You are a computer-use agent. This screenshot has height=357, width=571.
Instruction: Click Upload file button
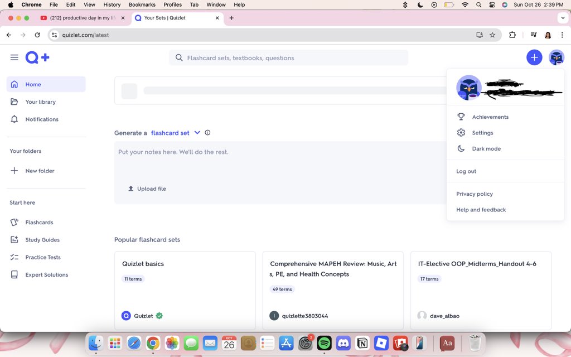coord(147,189)
